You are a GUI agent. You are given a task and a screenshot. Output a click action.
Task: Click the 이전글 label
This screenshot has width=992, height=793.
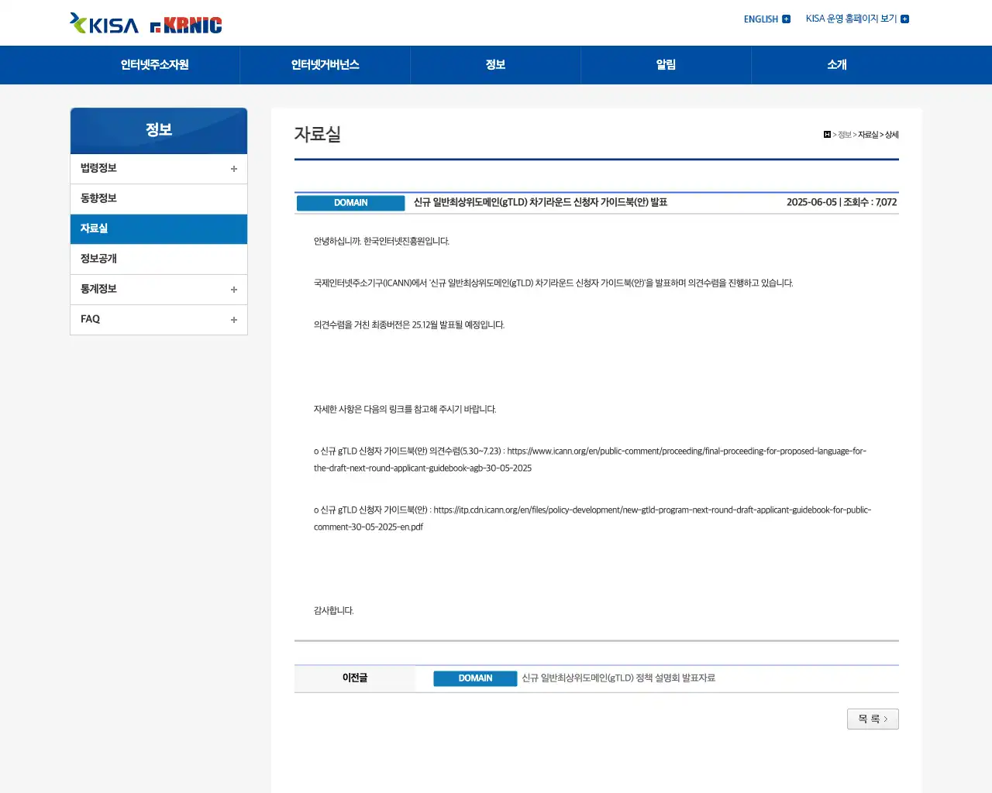(355, 678)
